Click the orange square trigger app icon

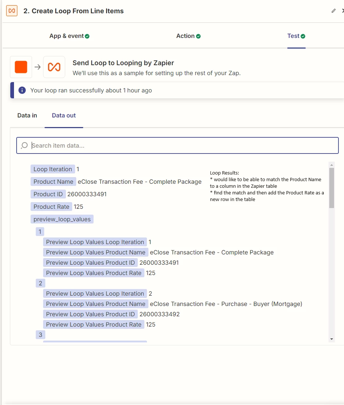(21, 67)
